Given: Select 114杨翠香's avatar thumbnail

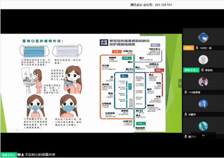Looking at the screenshot, I should click(x=203, y=82).
